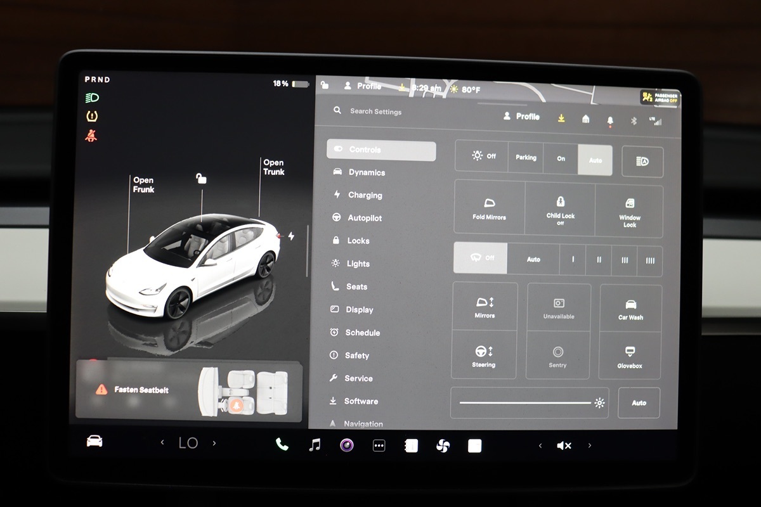Toggle Auto display brightness
The image size is (761, 507).
point(639,402)
